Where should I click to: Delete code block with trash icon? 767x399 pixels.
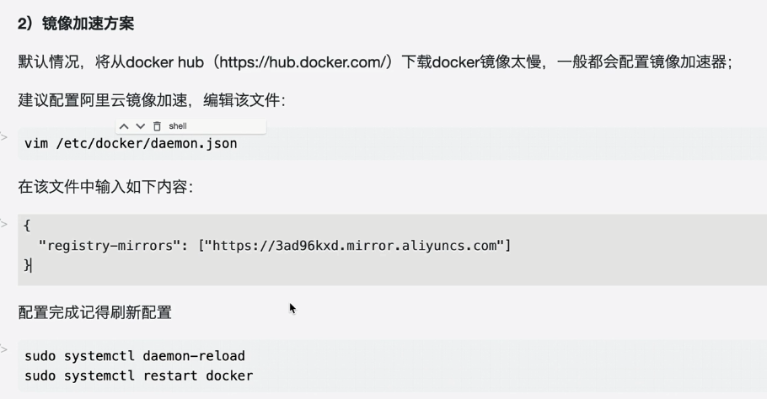point(157,126)
